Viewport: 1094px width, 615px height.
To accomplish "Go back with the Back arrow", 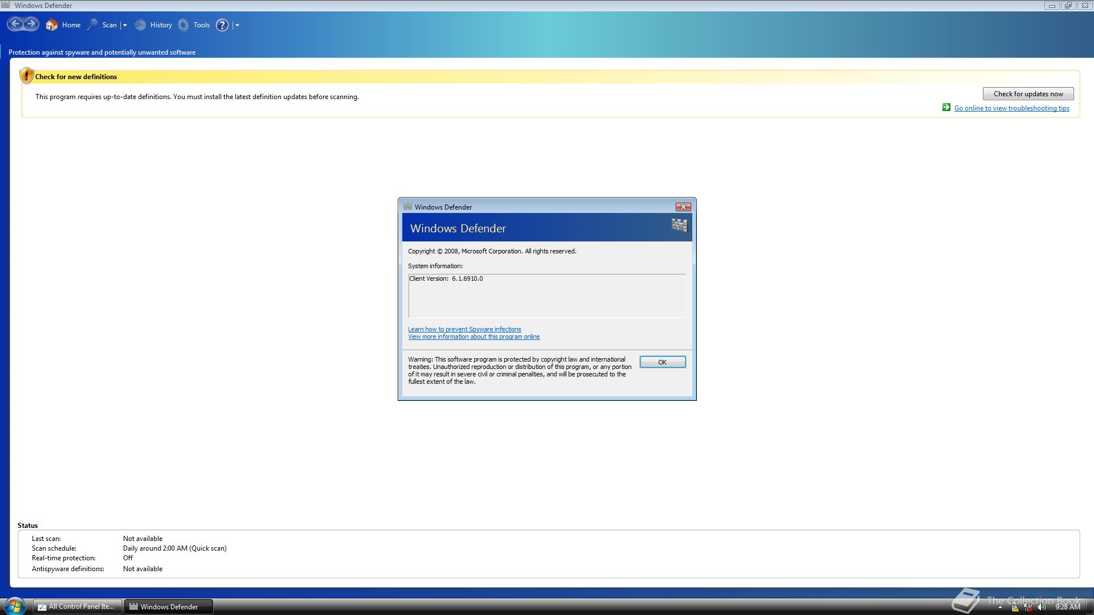I will (15, 24).
